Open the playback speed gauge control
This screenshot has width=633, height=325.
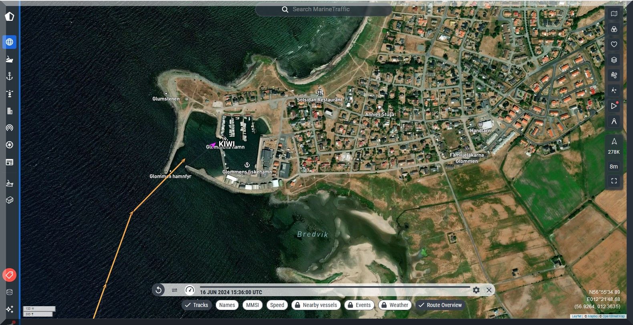point(189,290)
